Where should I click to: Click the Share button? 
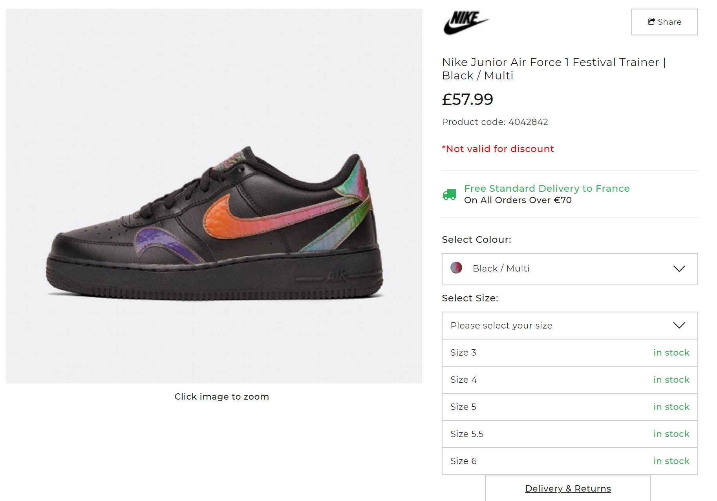pyautogui.click(x=664, y=22)
